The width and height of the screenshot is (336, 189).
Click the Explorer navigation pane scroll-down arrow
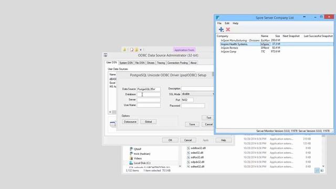(180, 166)
